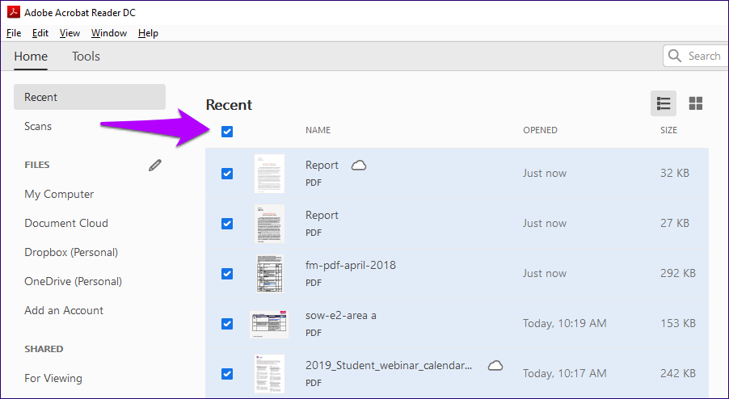
Task: Open thumbnail of the 27 KB Report
Action: [x=269, y=224]
